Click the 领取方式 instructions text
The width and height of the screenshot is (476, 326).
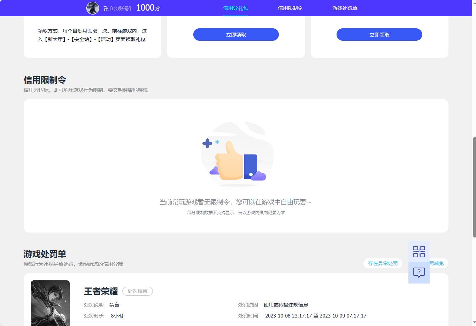point(92,35)
